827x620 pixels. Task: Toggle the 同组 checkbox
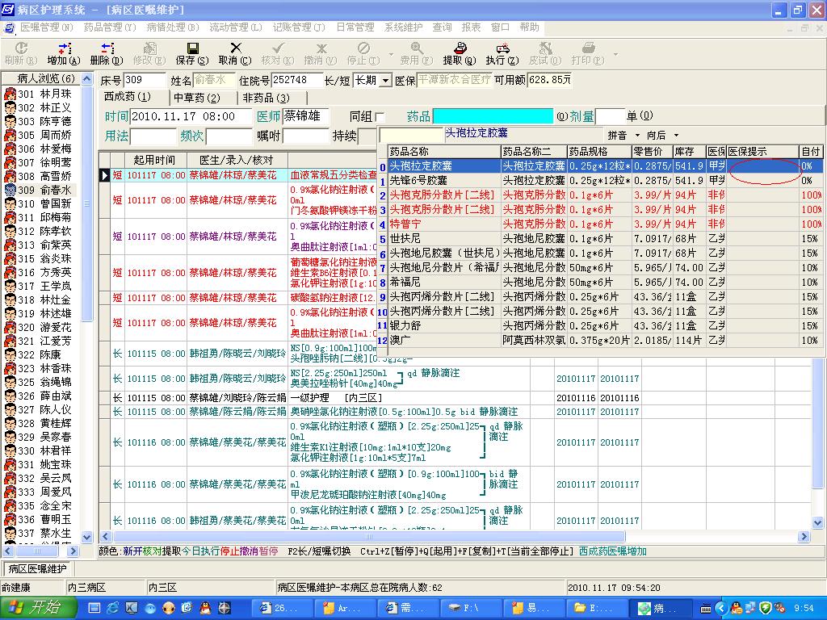pos(380,117)
